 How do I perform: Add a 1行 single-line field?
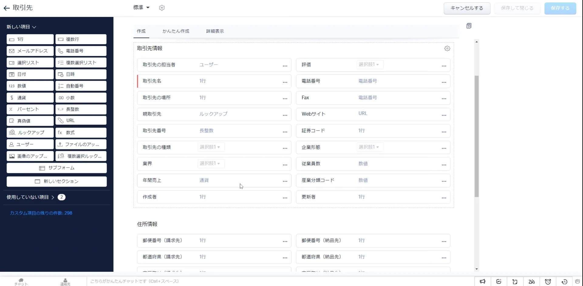click(30, 39)
